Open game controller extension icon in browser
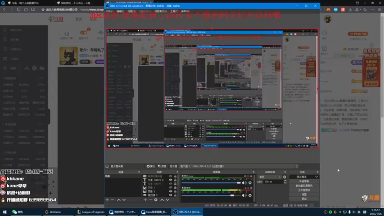The width and height of the screenshot is (384, 216). point(328,10)
